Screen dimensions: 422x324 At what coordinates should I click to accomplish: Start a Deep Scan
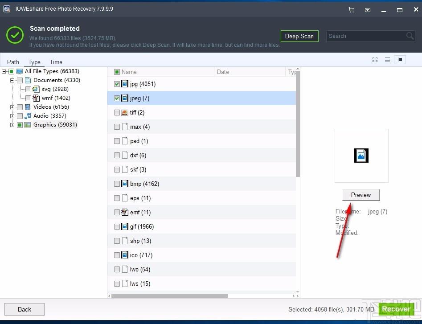tap(299, 36)
